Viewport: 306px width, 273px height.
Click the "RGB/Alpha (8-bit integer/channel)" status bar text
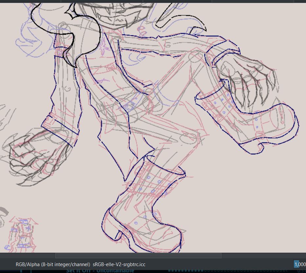(53, 264)
